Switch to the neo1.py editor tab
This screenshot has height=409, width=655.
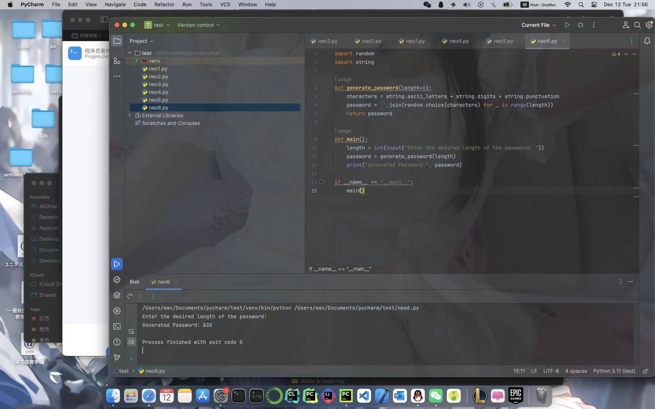coord(412,41)
